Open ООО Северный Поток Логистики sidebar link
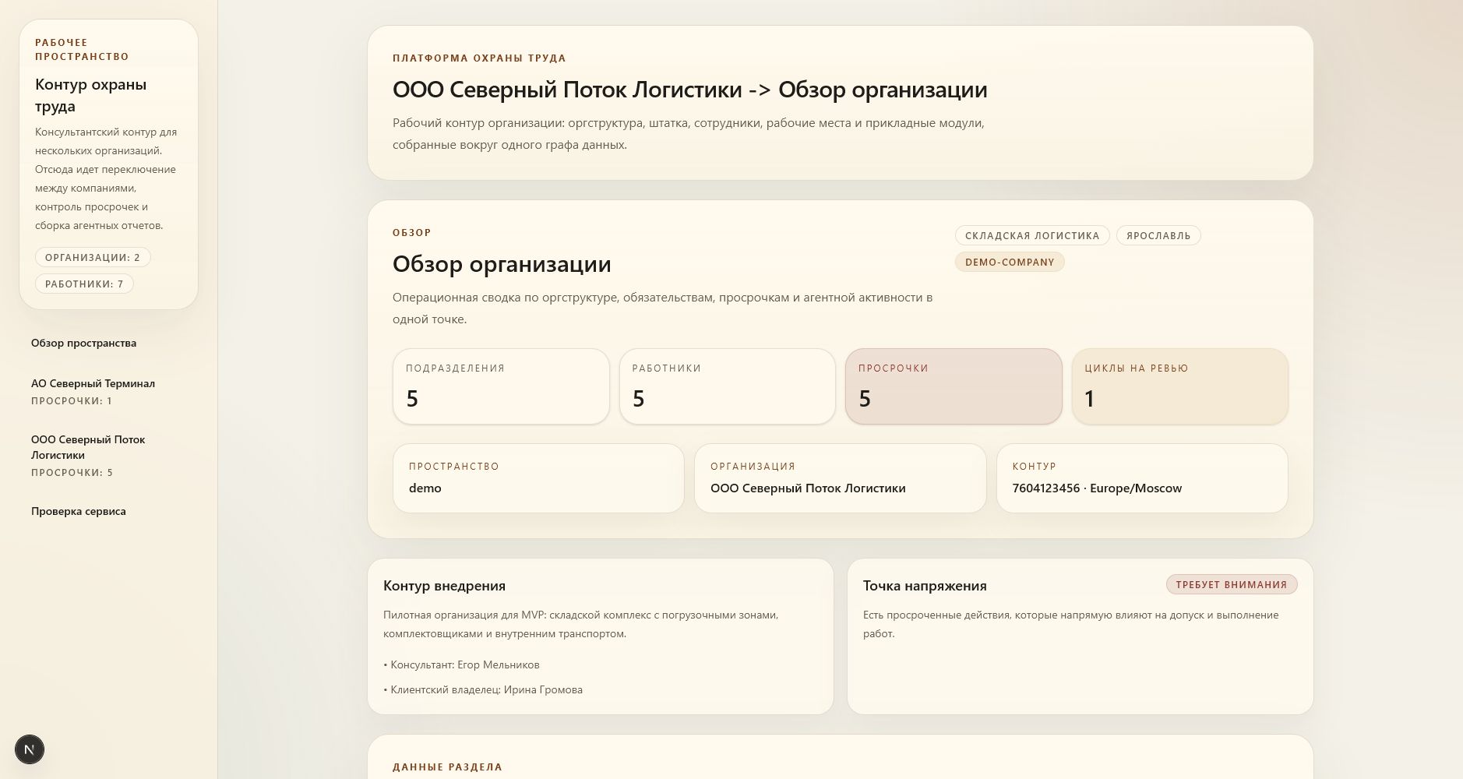The image size is (1463, 779). pos(88,447)
